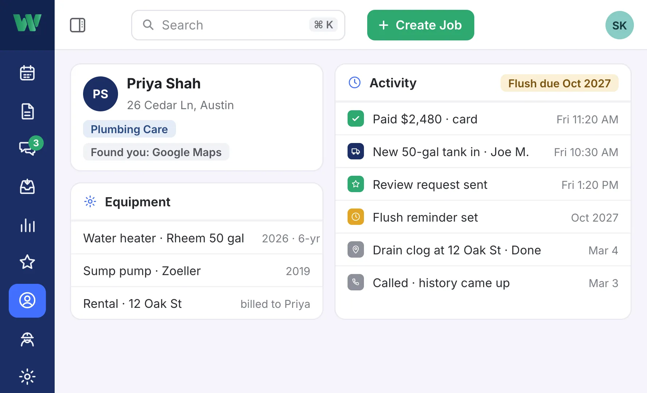
Task: Click the yellow clock icon on Flush reminder
Action: pyautogui.click(x=356, y=217)
